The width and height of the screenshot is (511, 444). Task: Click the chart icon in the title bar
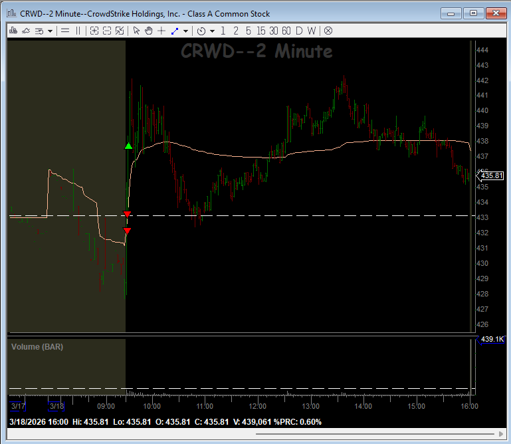(x=12, y=13)
